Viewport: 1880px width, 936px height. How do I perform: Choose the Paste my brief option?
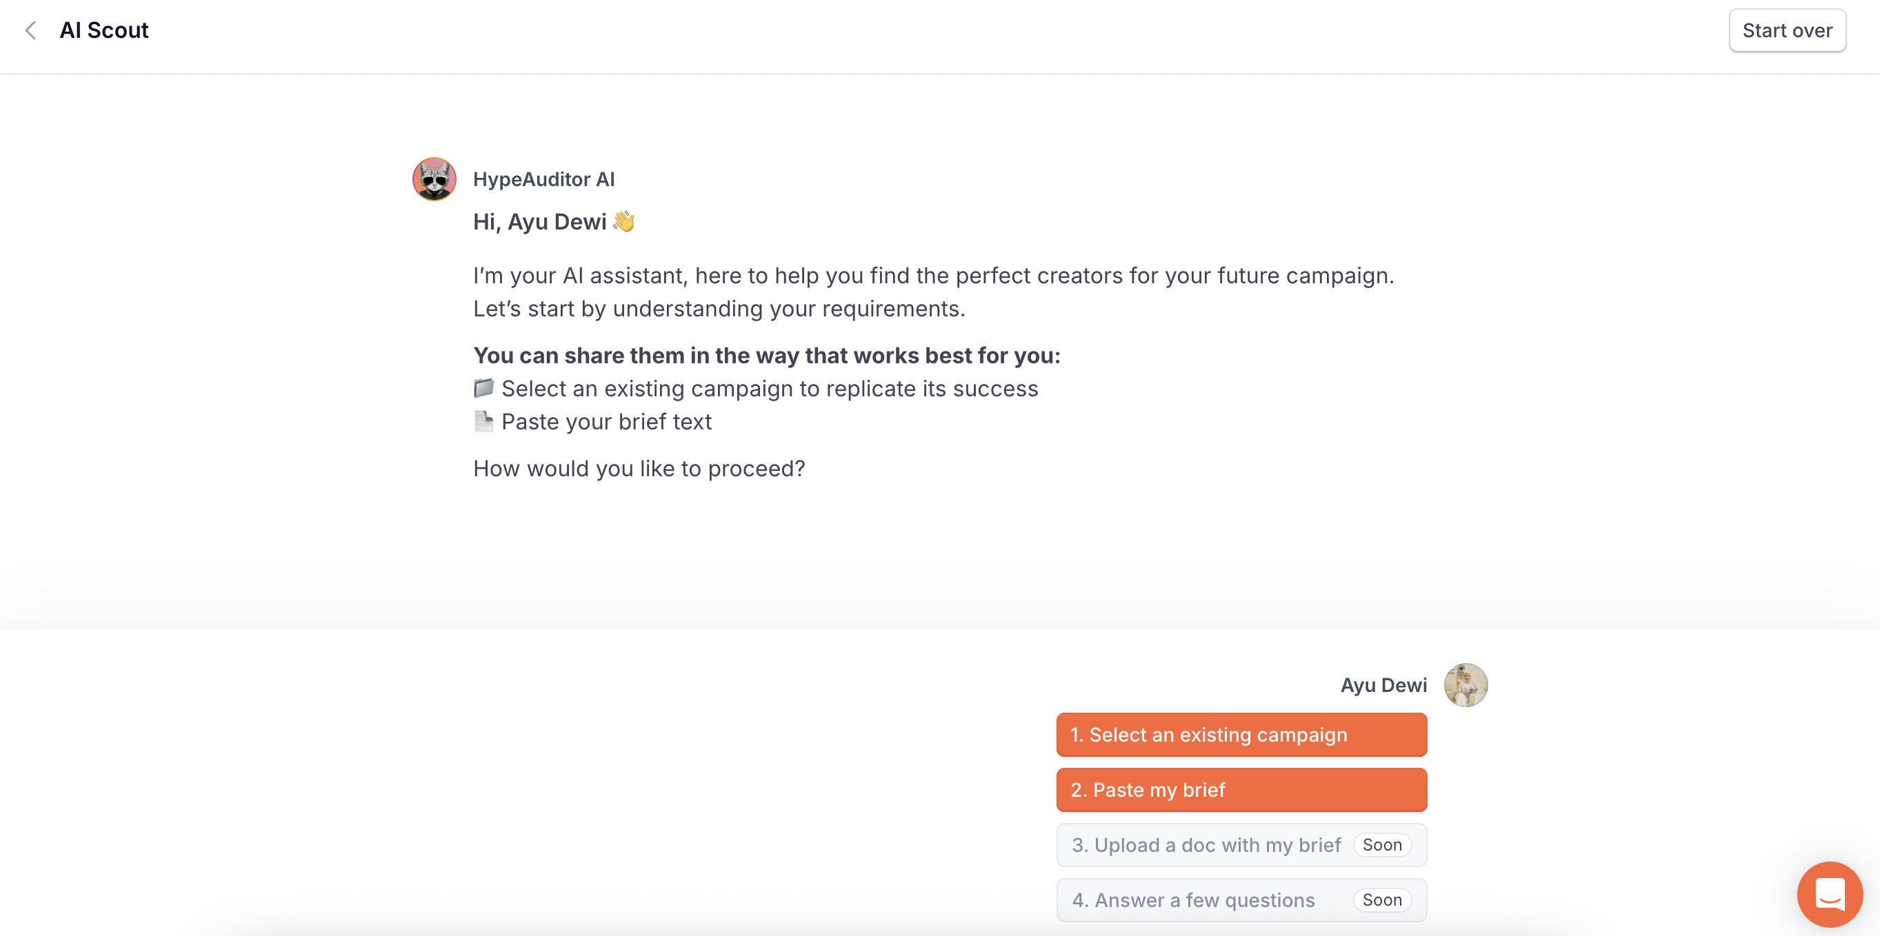pyautogui.click(x=1241, y=790)
